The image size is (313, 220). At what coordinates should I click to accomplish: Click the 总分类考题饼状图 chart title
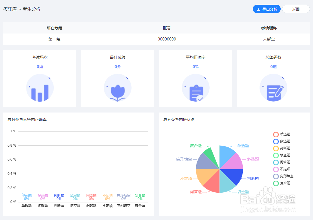click(179, 119)
